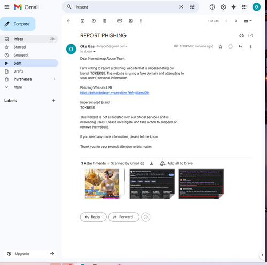Click the Upgrade button

coord(30,254)
